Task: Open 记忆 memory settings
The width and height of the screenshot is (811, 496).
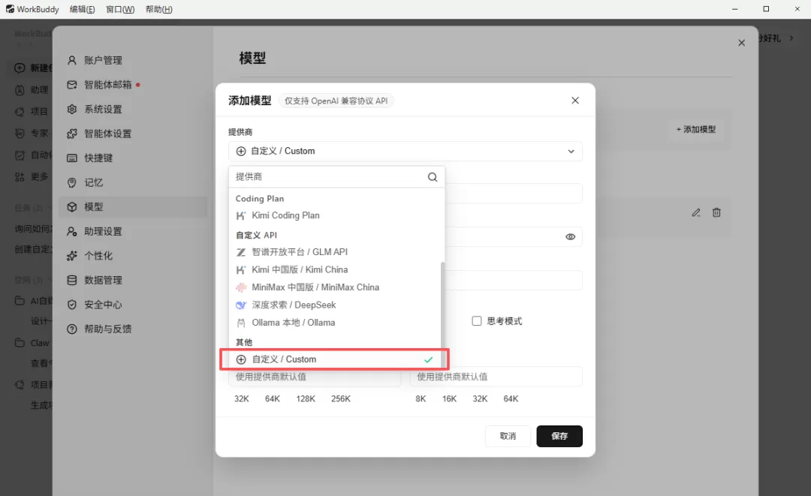Action: 133,182
